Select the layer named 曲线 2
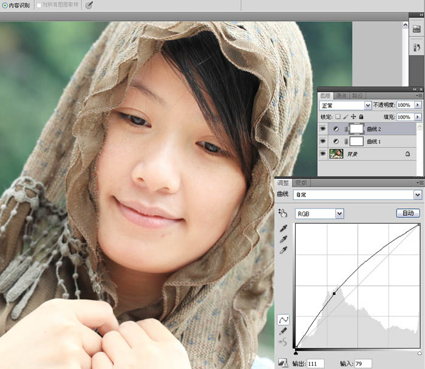Image resolution: width=425 pixels, height=369 pixels. (x=367, y=129)
